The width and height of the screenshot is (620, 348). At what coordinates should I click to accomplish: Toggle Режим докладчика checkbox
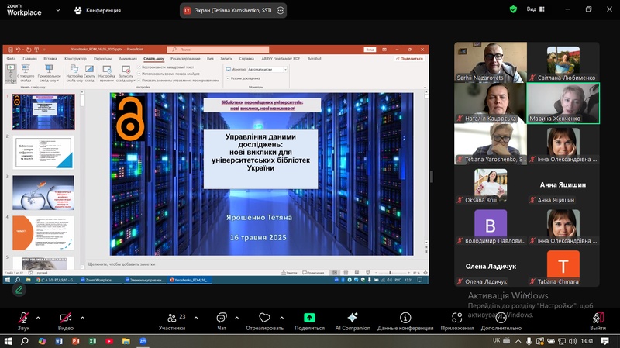pyautogui.click(x=228, y=78)
